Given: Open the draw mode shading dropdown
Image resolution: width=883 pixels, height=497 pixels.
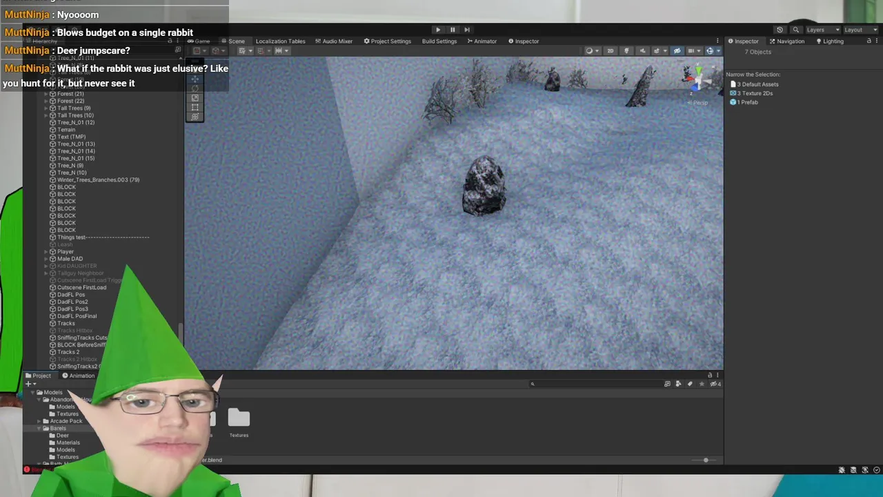Looking at the screenshot, I should point(591,51).
